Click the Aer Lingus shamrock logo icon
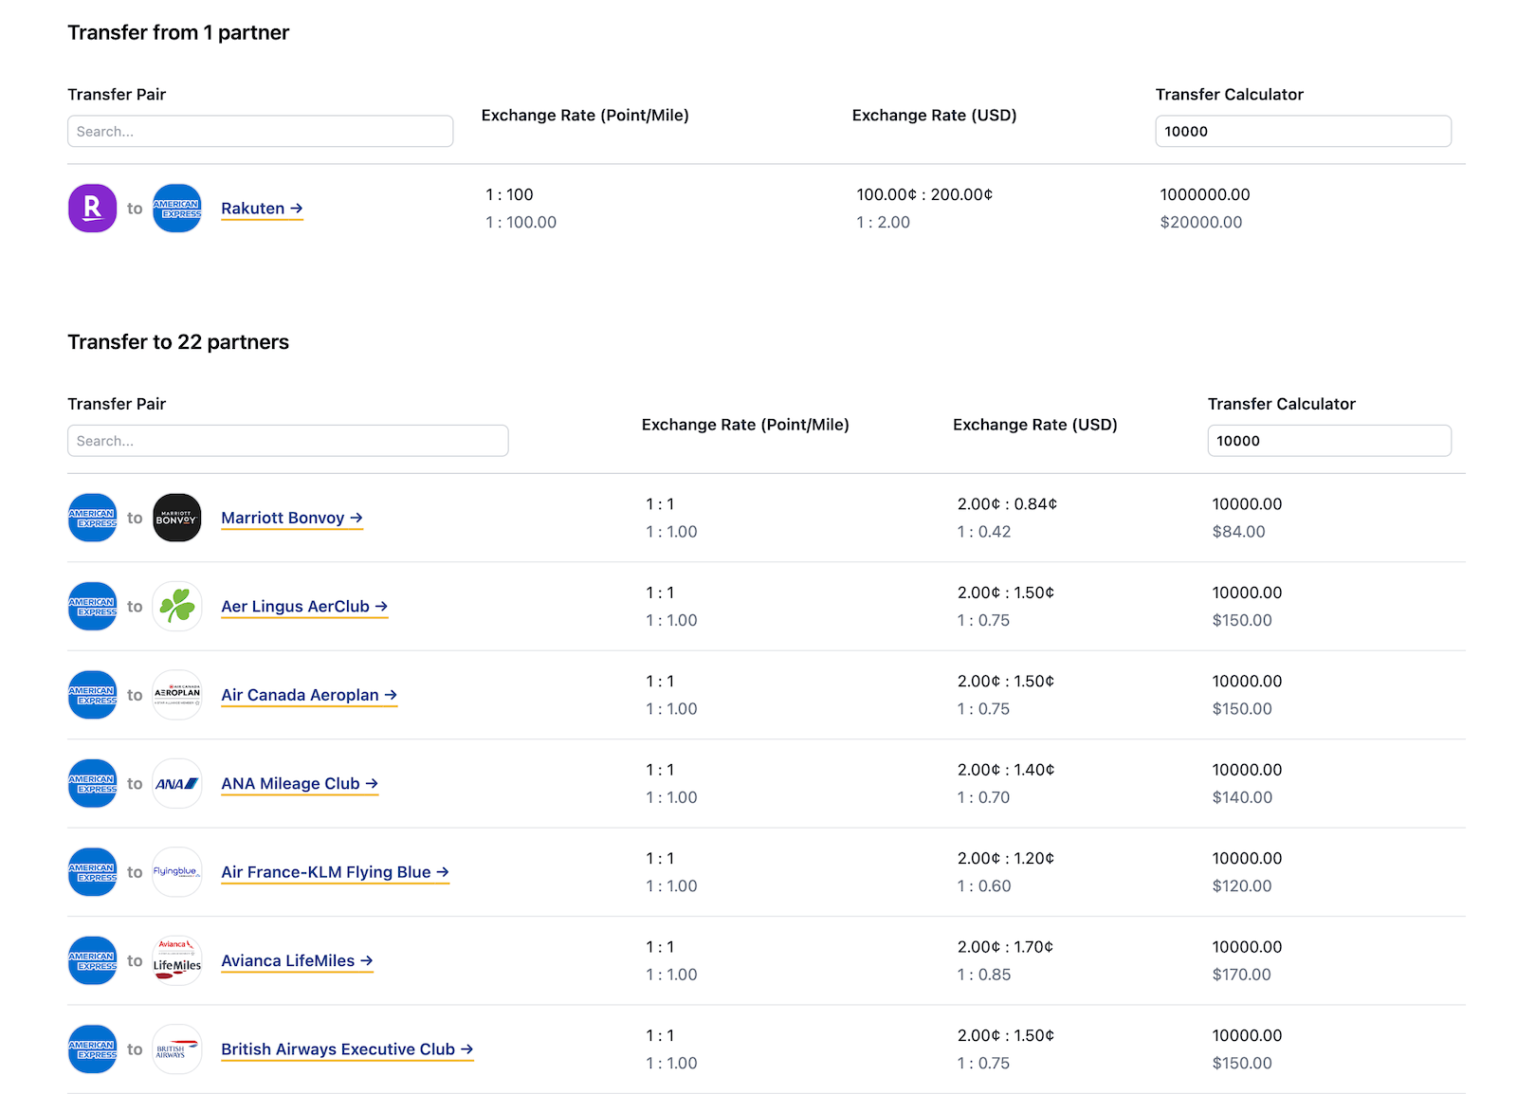Viewport: 1517px width, 1094px height. [x=177, y=607]
